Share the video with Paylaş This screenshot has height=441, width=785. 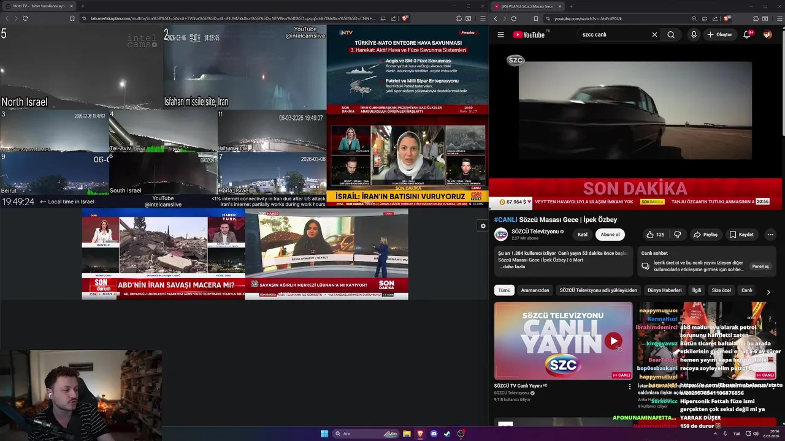(x=705, y=235)
